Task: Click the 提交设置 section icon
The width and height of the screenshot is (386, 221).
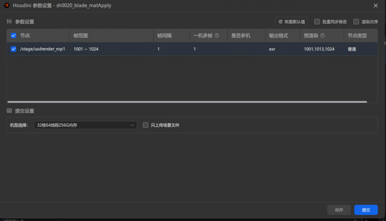Action: point(9,111)
